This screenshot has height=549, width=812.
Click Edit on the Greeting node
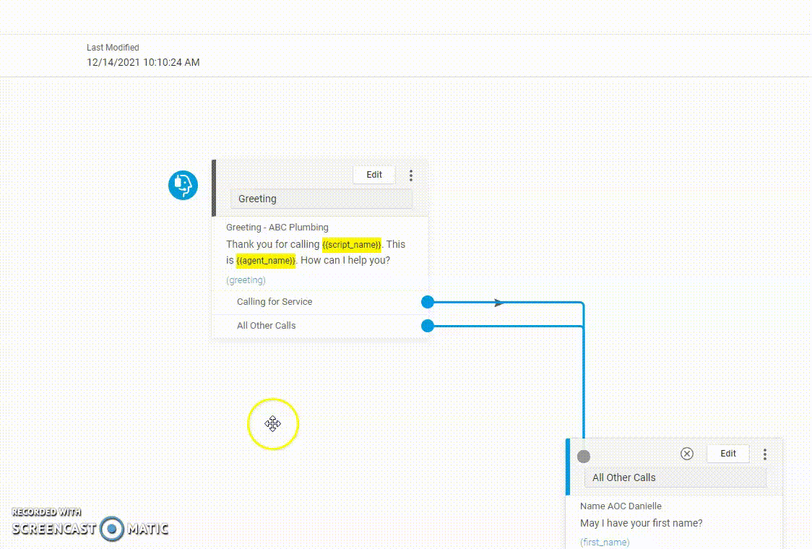[374, 175]
